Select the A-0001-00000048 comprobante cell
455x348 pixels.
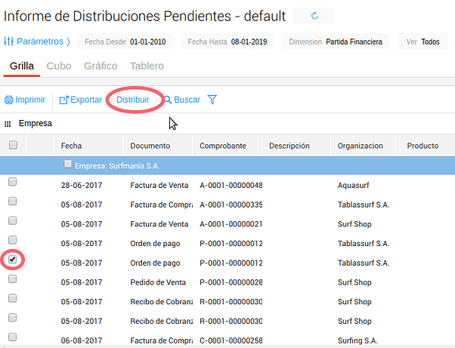coord(231,185)
